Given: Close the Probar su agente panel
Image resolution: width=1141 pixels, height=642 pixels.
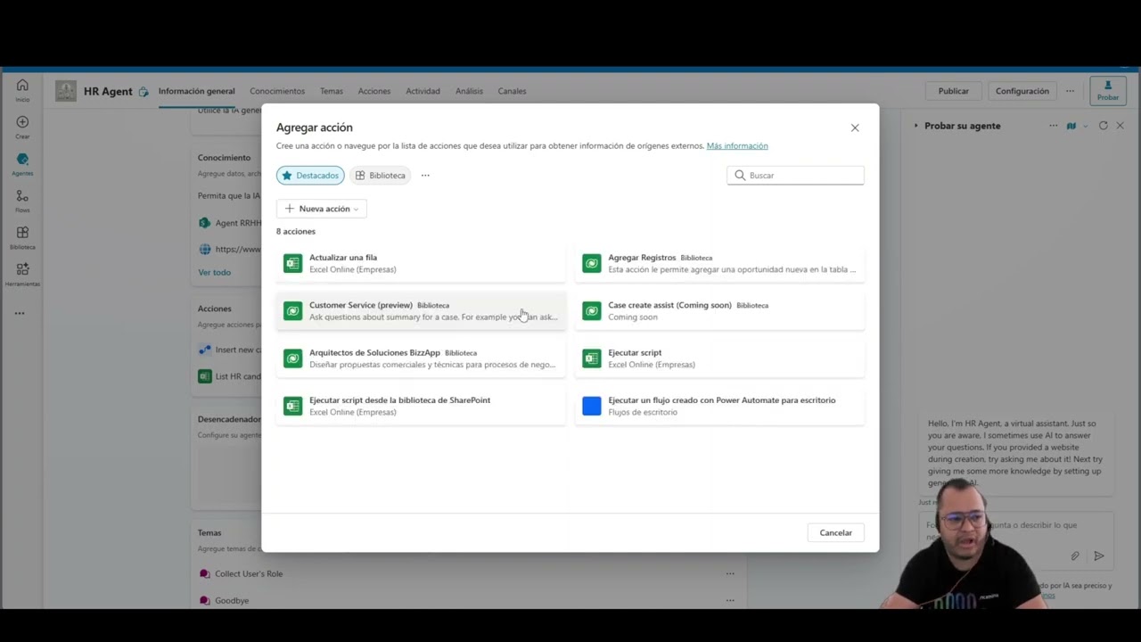Looking at the screenshot, I should coord(1120,126).
